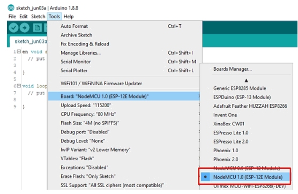Open the Sketch menu
The width and height of the screenshot is (298, 194).
(38, 17)
